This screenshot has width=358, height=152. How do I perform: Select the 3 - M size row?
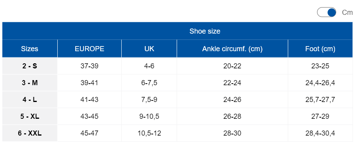point(177,82)
